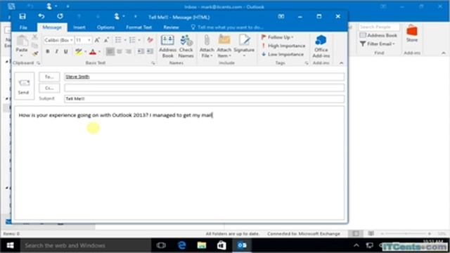Switch to the Review tab
The width and height of the screenshot is (450, 253).
[x=172, y=27]
